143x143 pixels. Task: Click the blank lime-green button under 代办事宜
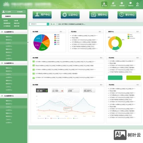click(x=134, y=78)
